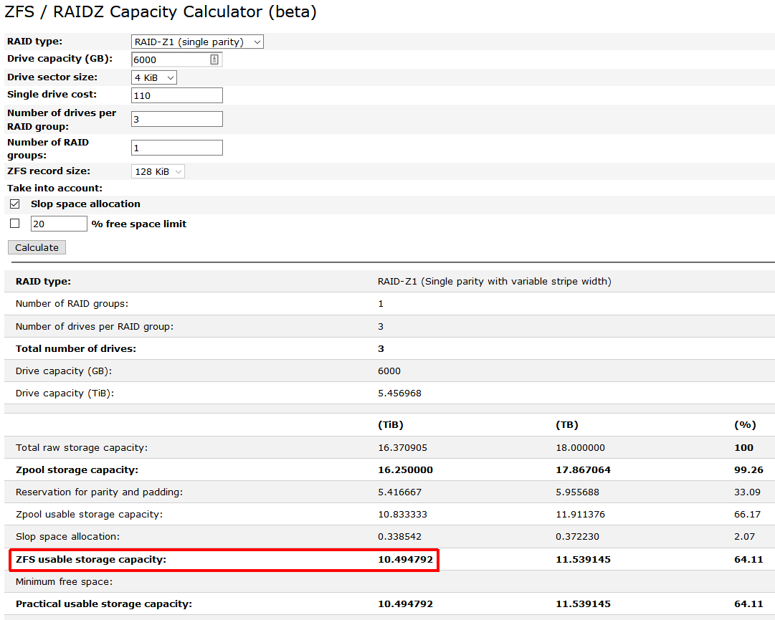Viewport: 775px width, 620px height.
Task: Click the 'Minimum free space:' label
Action: click(64, 581)
